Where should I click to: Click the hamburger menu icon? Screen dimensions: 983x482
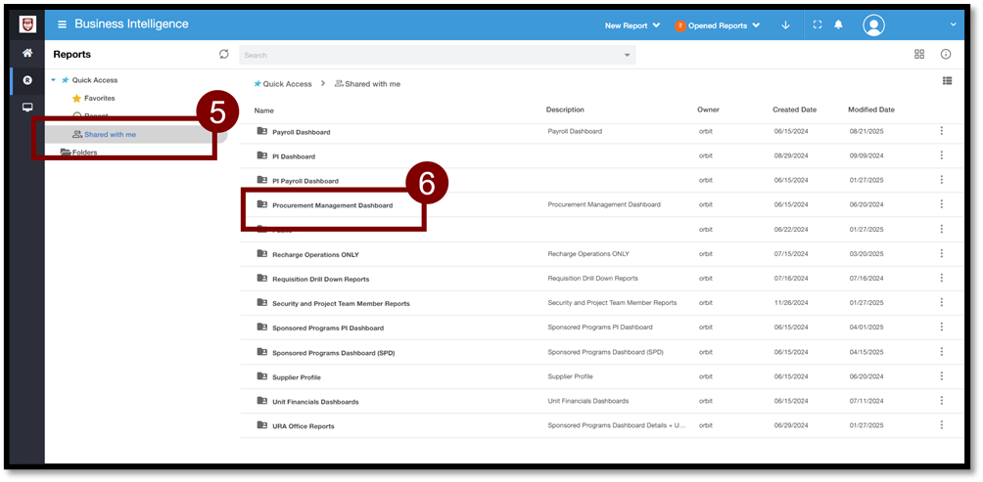(63, 24)
